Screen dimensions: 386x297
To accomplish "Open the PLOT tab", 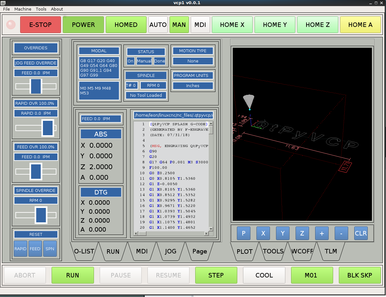I will [x=245, y=251].
